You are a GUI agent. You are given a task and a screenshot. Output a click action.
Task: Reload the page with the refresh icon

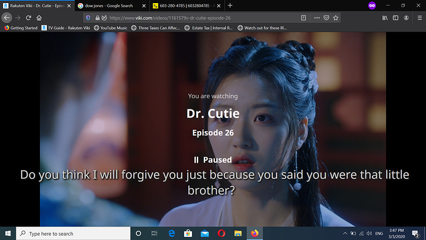point(28,18)
